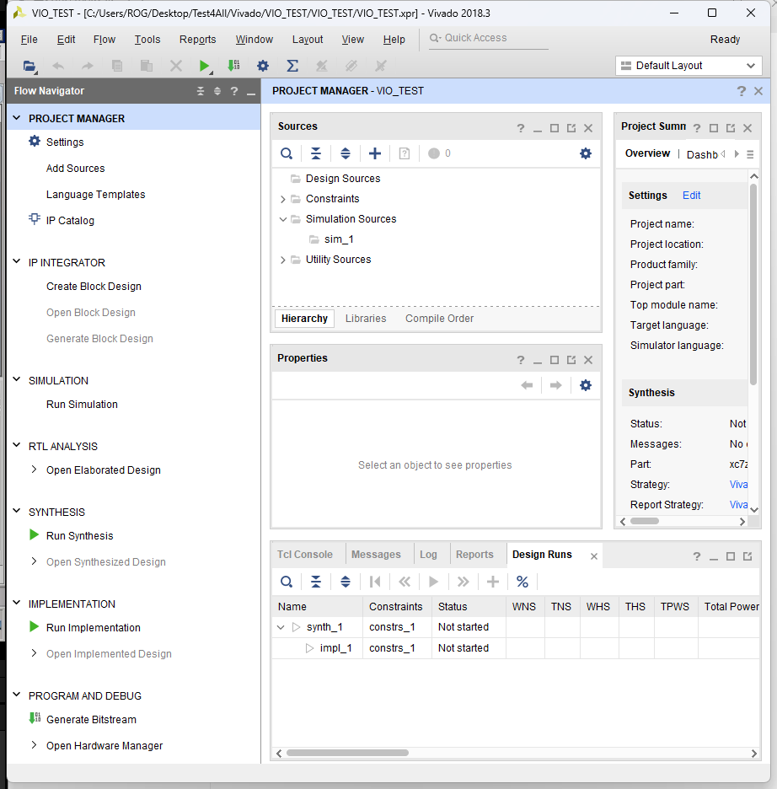Select impl_1 run row
Image resolution: width=777 pixels, height=789 pixels.
[515, 648]
